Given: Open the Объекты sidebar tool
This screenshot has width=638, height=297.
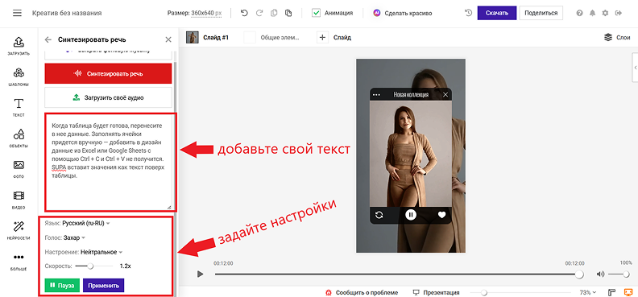Looking at the screenshot, I should pyautogui.click(x=19, y=138).
